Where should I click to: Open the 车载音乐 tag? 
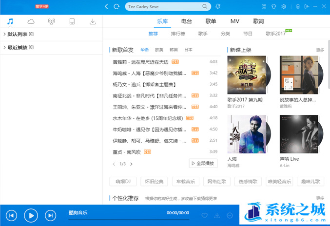(186, 181)
